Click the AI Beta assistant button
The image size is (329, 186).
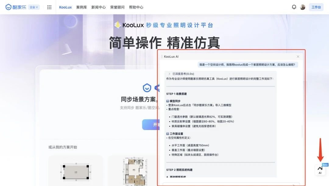coord(320,170)
